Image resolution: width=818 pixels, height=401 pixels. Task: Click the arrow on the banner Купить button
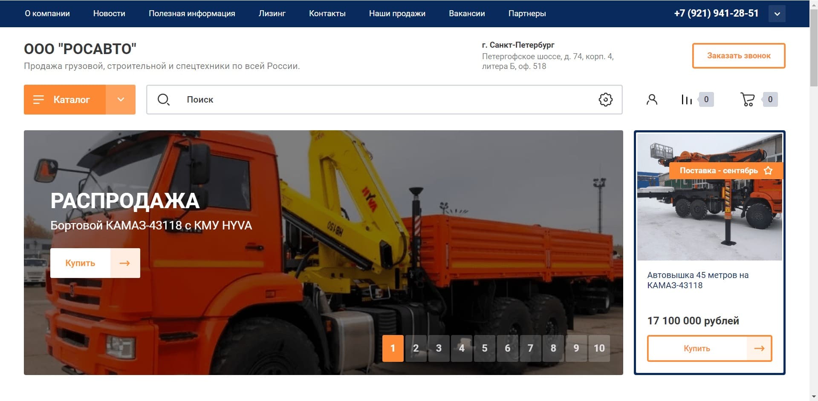coord(125,263)
